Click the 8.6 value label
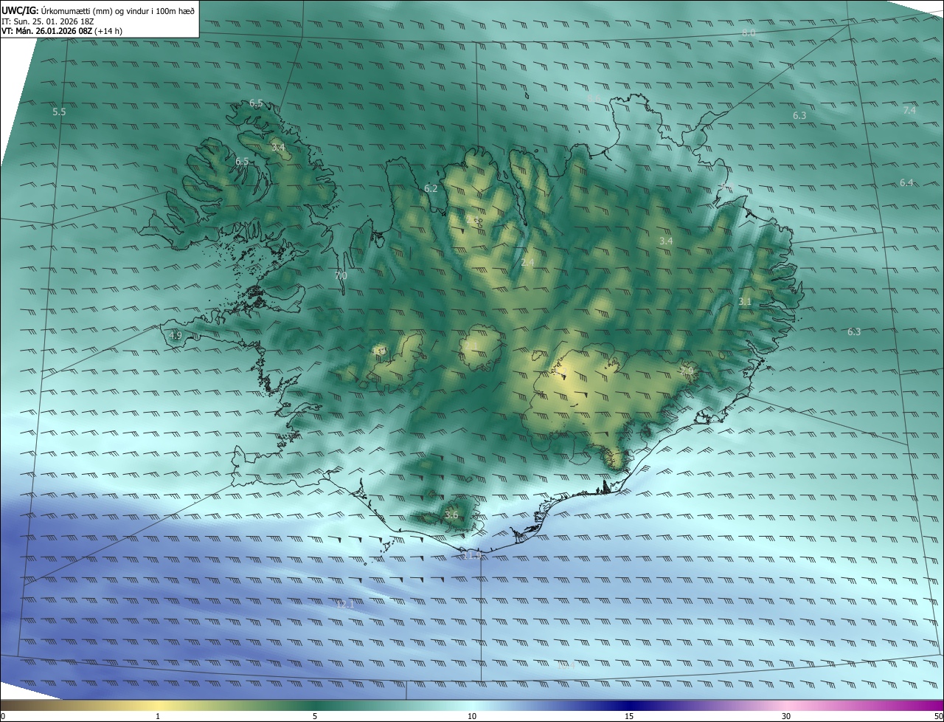Image resolution: width=944 pixels, height=722 pixels. click(594, 98)
